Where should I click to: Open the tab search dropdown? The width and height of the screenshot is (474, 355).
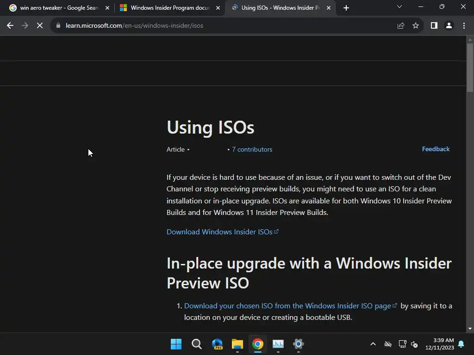tap(399, 6)
